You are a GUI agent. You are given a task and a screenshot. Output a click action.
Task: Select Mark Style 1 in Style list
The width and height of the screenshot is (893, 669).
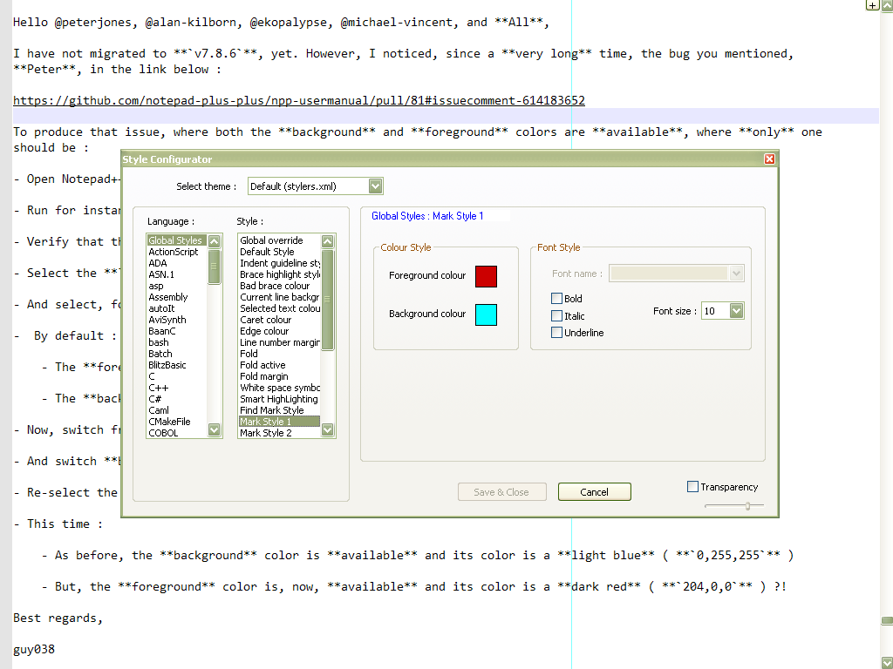[279, 422]
